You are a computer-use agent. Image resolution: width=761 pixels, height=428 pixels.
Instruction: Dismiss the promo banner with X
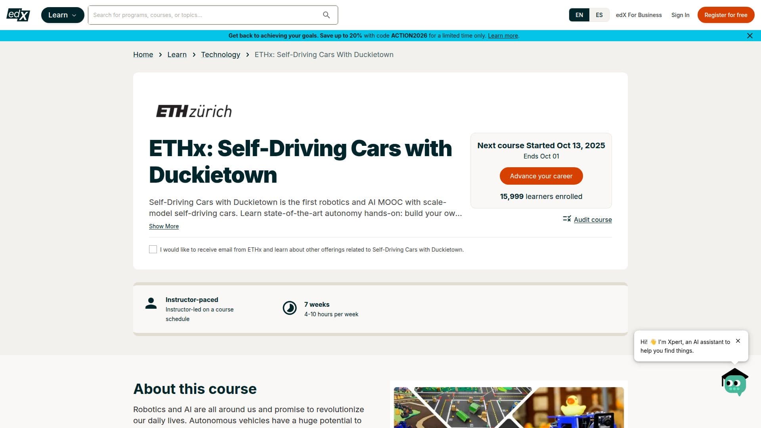pos(750,36)
